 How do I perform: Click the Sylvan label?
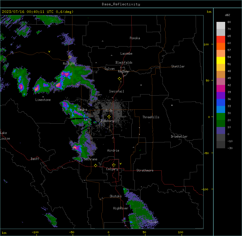(x=109, y=69)
